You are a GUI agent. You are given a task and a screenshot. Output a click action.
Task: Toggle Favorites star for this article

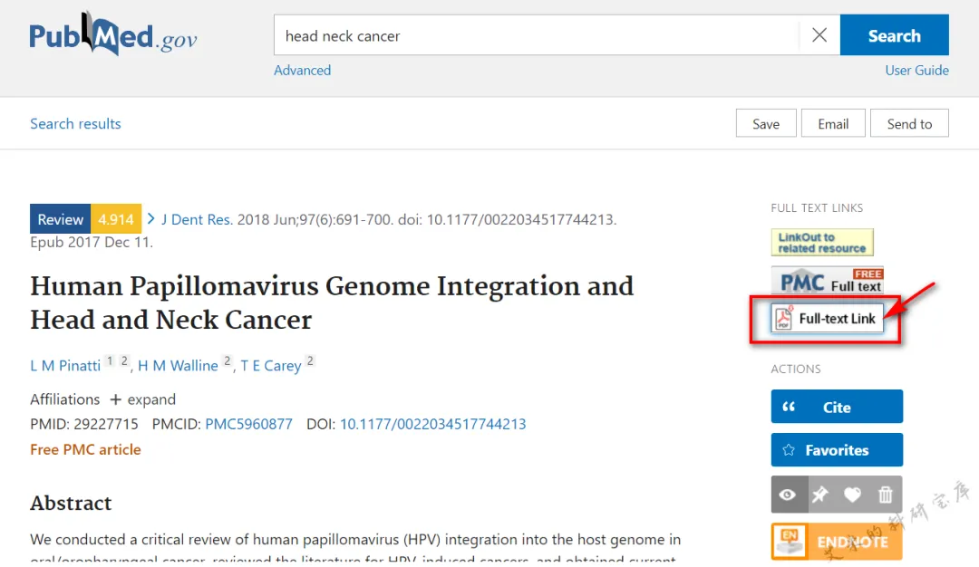837,450
